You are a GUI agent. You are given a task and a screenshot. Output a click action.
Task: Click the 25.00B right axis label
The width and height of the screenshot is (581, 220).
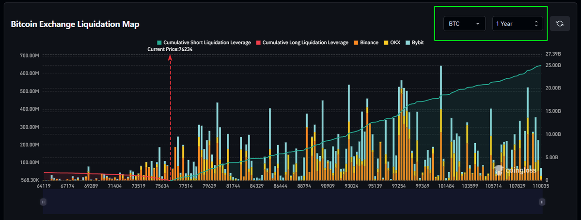pyautogui.click(x=553, y=65)
